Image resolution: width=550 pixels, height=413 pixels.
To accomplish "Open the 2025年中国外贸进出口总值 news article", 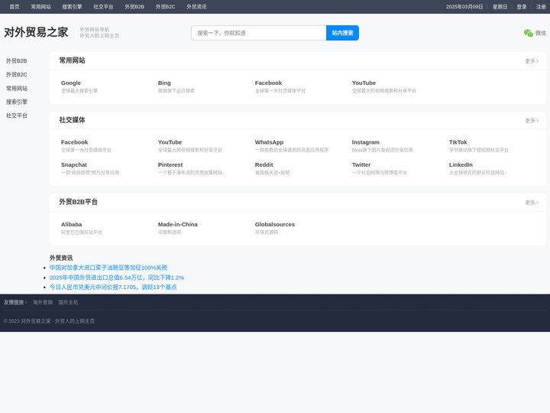I will click(117, 278).
